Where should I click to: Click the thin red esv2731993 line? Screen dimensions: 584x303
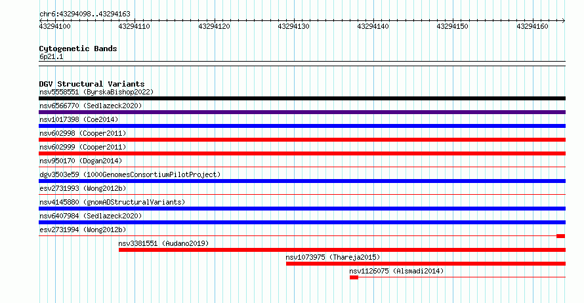[x=302, y=195]
